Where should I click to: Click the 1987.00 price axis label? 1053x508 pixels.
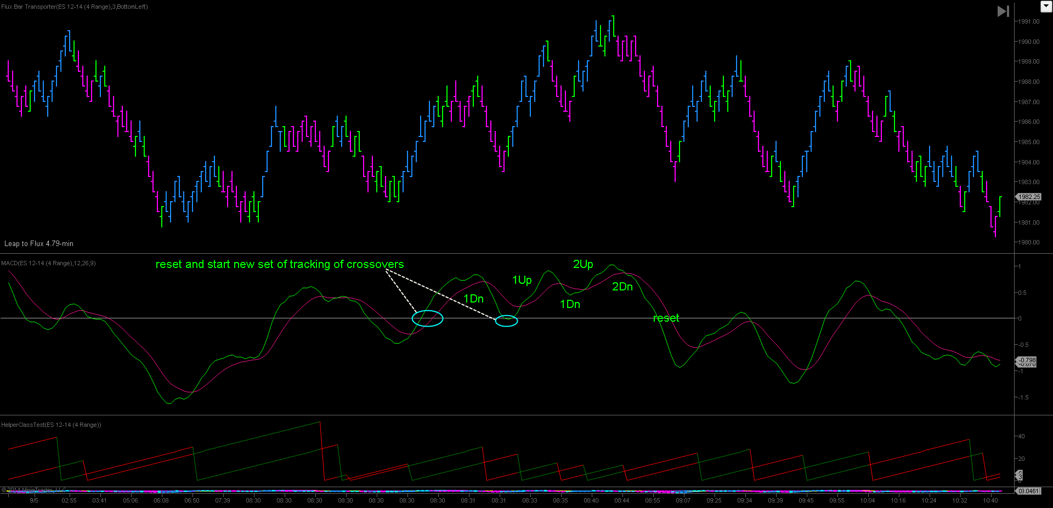[1029, 102]
